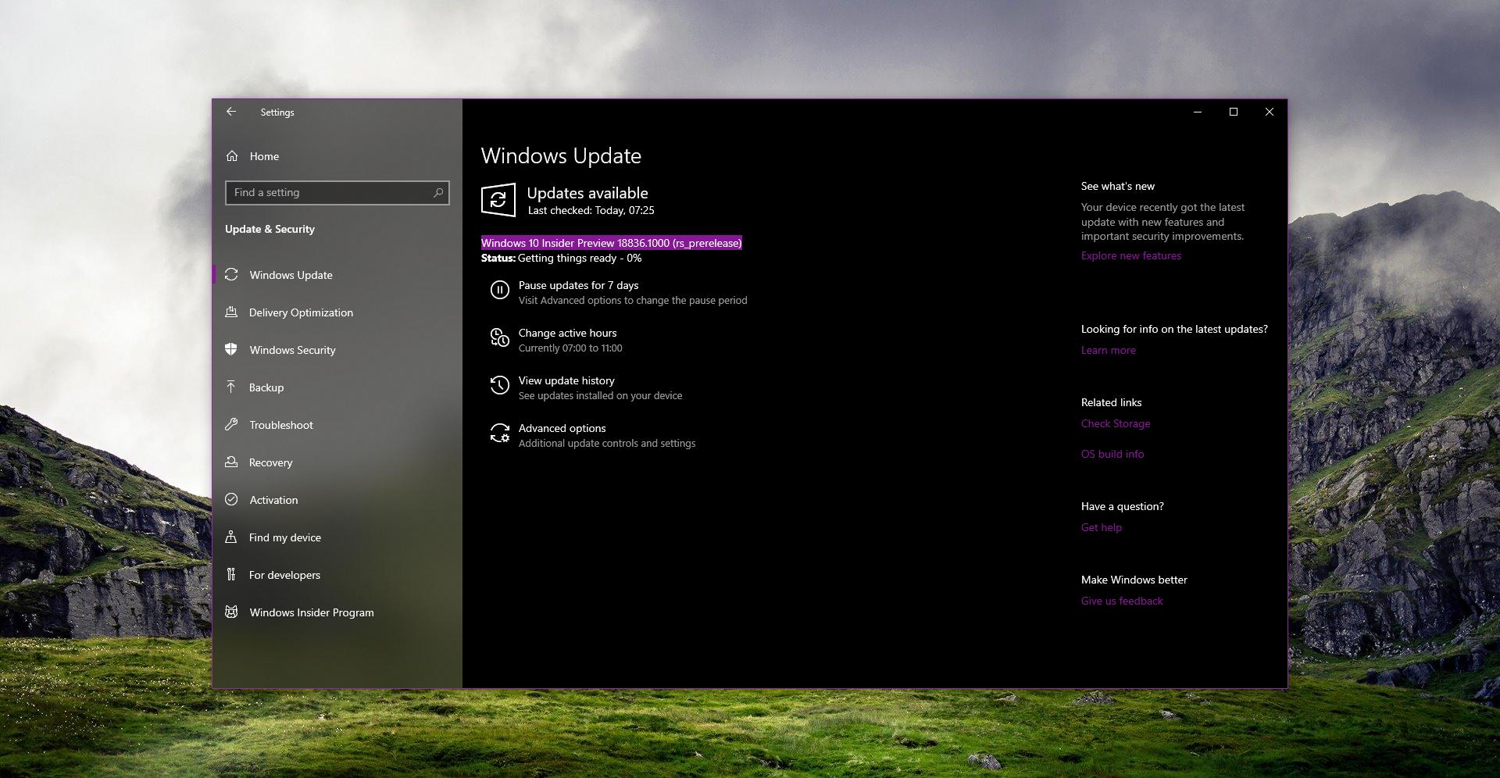Click the back arrow in Settings
Image resolution: width=1500 pixels, height=778 pixels.
tap(231, 112)
